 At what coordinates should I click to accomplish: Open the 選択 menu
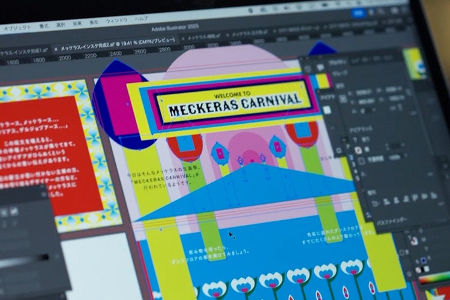pos(61,24)
